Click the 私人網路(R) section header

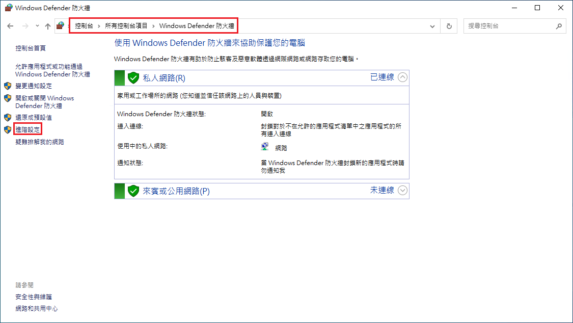click(x=262, y=78)
